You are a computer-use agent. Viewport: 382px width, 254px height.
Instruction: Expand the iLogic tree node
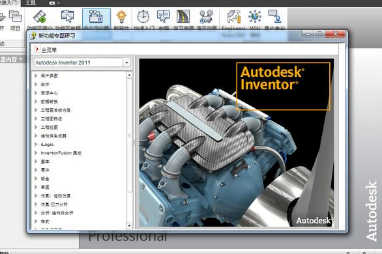(36, 145)
